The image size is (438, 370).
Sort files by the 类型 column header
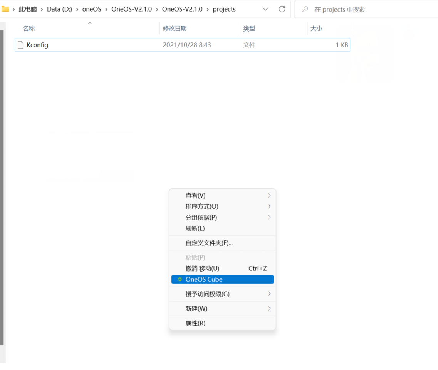249,29
